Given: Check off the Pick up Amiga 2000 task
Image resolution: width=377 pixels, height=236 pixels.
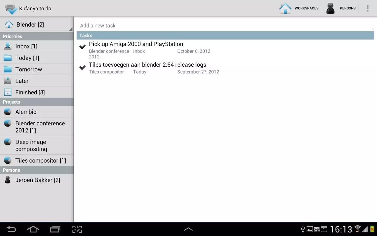Looking at the screenshot, I should coord(82,47).
